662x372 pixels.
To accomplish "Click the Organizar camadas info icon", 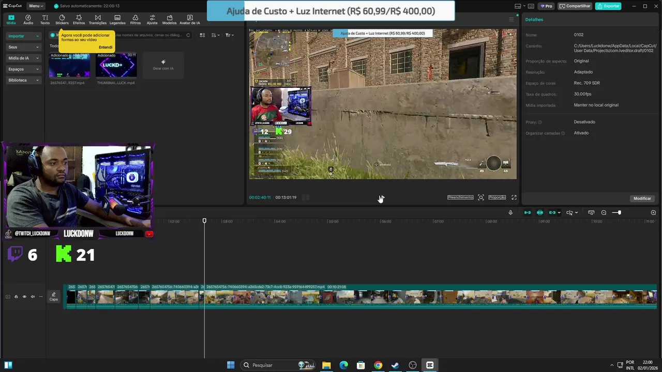I will point(563,133).
